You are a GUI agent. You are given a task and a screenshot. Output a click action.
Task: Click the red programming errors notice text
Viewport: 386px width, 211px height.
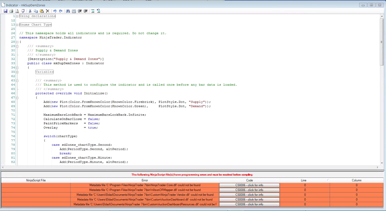click(x=192, y=174)
